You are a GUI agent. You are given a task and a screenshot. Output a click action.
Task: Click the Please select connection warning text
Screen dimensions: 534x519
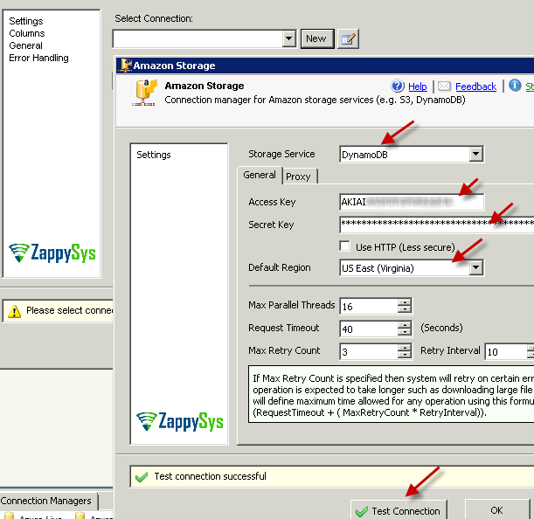coord(69,310)
